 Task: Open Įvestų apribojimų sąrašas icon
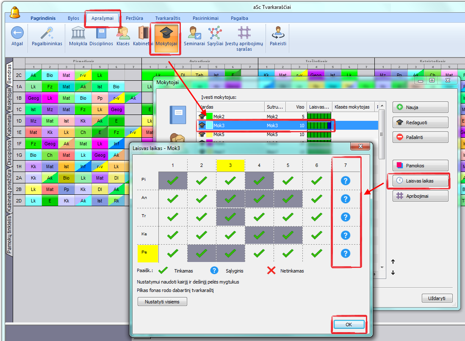click(244, 33)
